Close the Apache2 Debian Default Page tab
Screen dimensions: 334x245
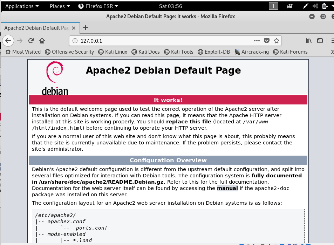[74, 28]
